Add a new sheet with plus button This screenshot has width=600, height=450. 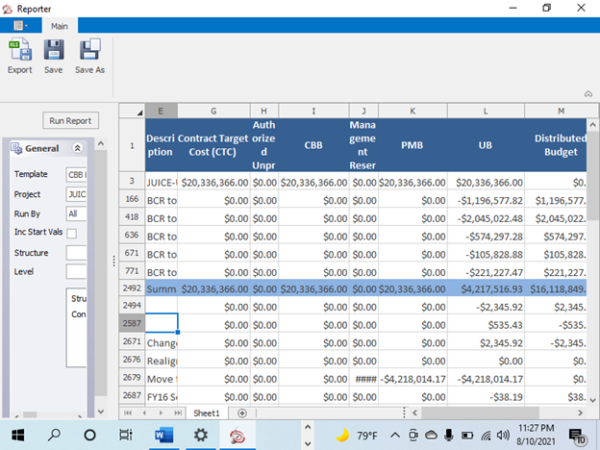tap(242, 413)
